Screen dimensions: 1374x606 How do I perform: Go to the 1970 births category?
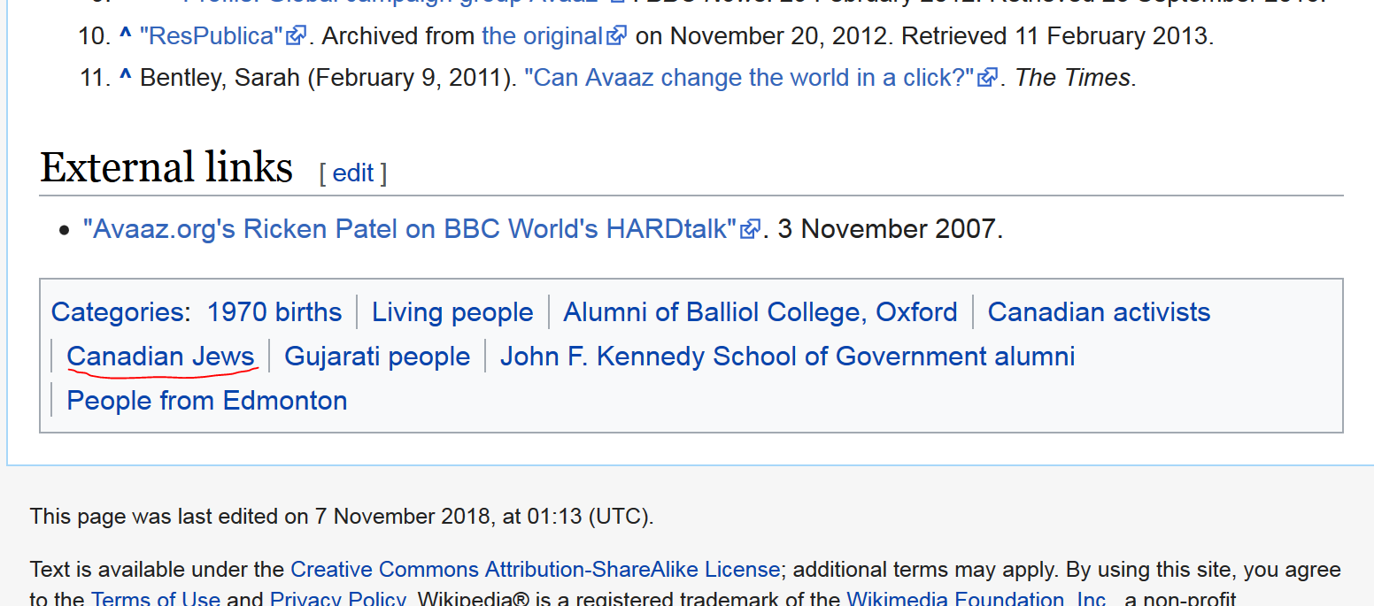[x=274, y=312]
